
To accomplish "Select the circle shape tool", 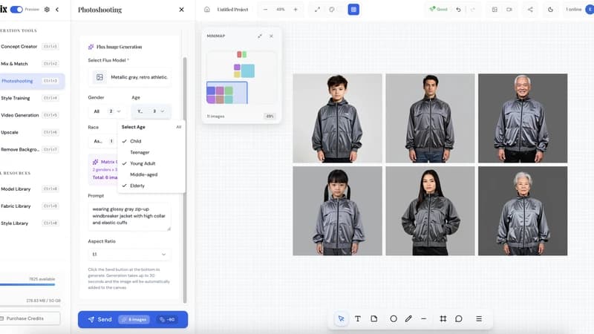I will [394, 318].
